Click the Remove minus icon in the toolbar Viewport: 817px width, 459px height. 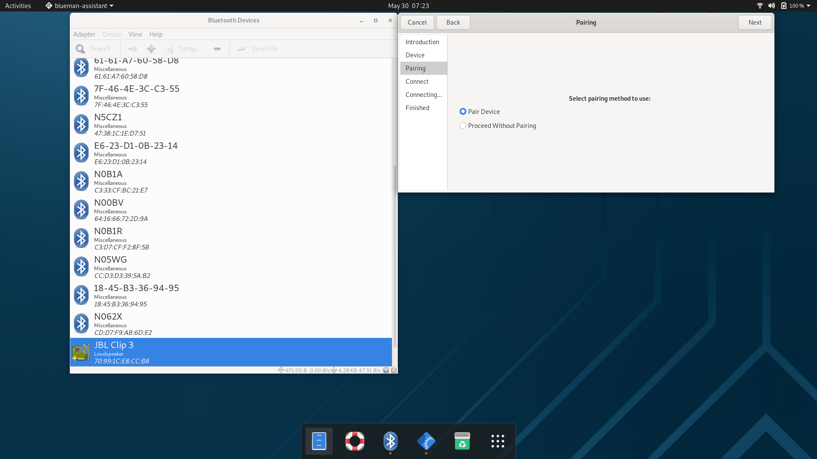[217, 49]
